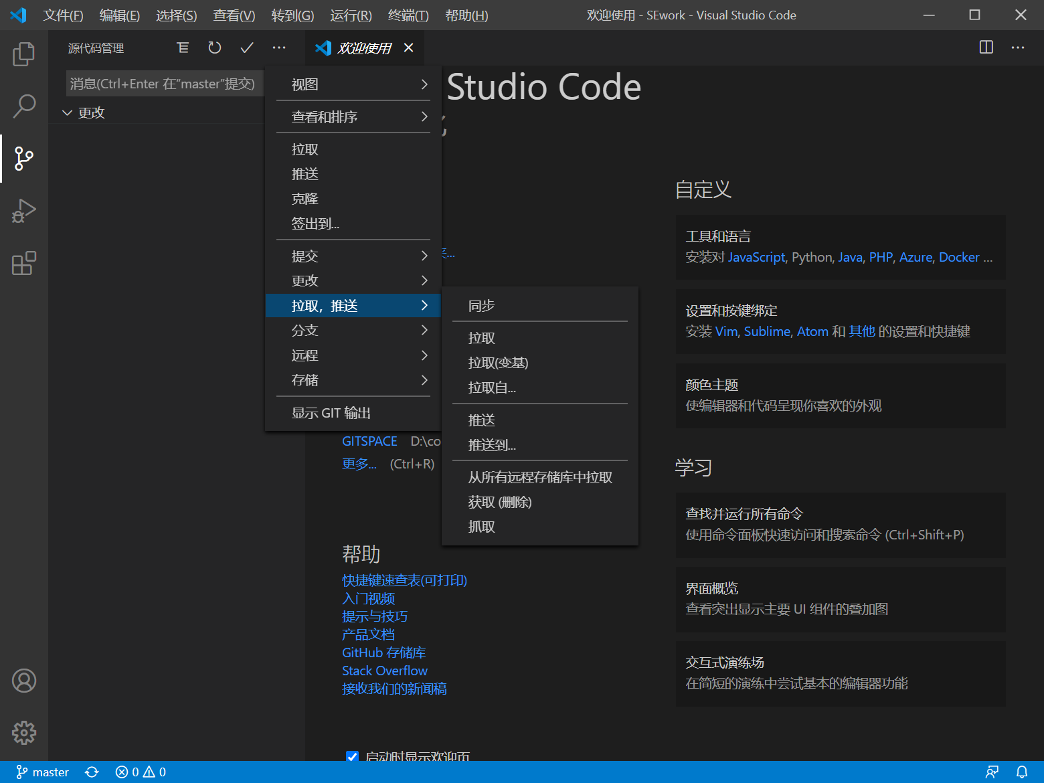Open the Stack Overflow help link
1044x783 pixels.
pos(384,671)
